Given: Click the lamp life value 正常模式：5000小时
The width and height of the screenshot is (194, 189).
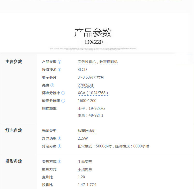Looking at the screenshot, I should (x=95, y=146).
